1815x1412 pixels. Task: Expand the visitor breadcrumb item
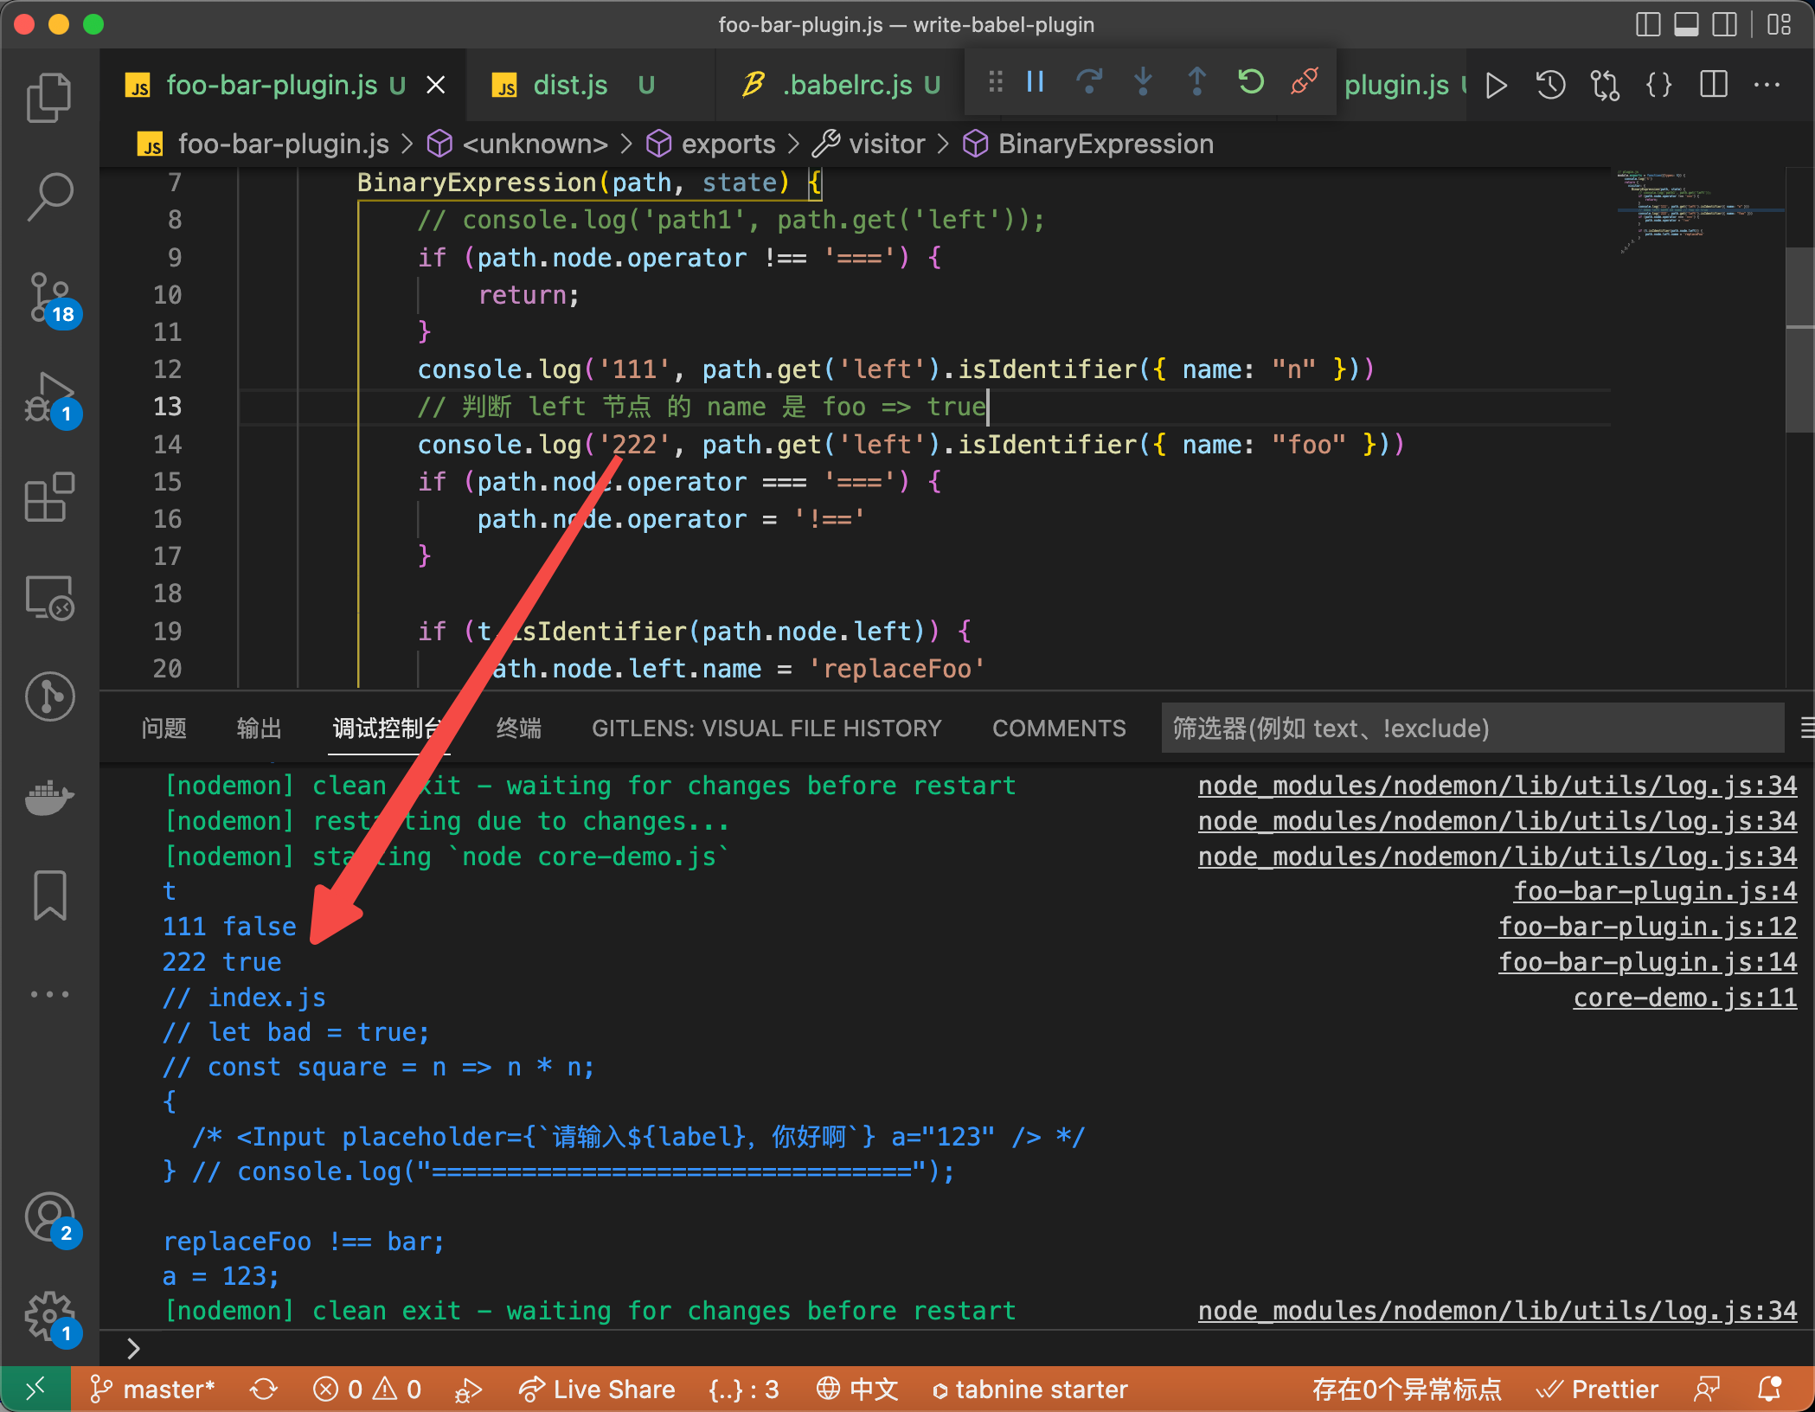tap(886, 144)
